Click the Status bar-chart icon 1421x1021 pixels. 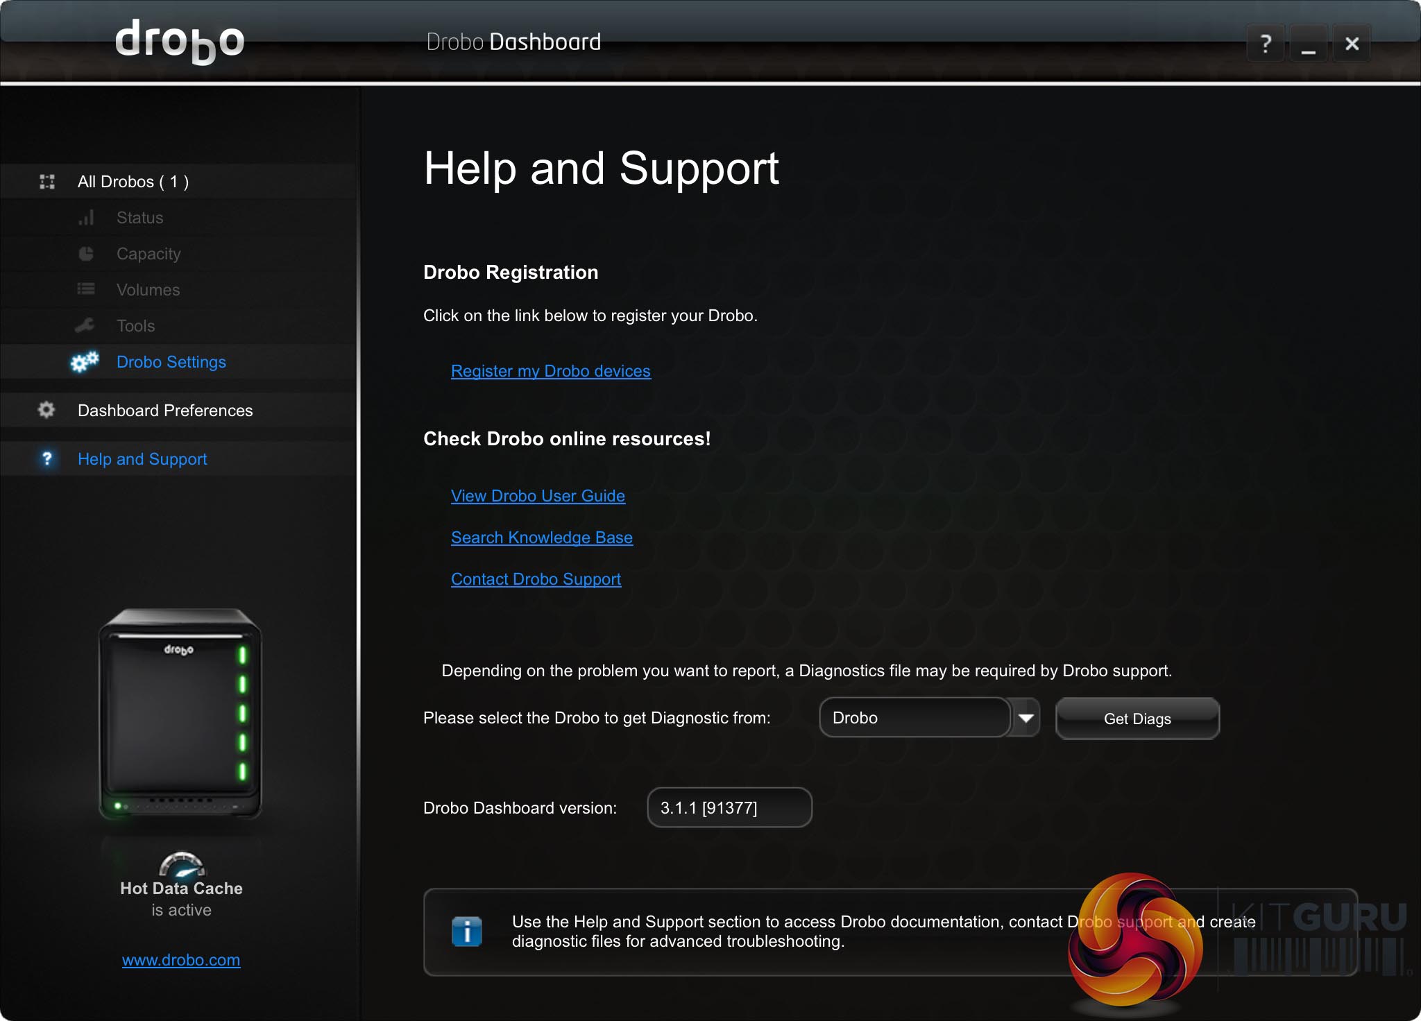pyautogui.click(x=86, y=218)
